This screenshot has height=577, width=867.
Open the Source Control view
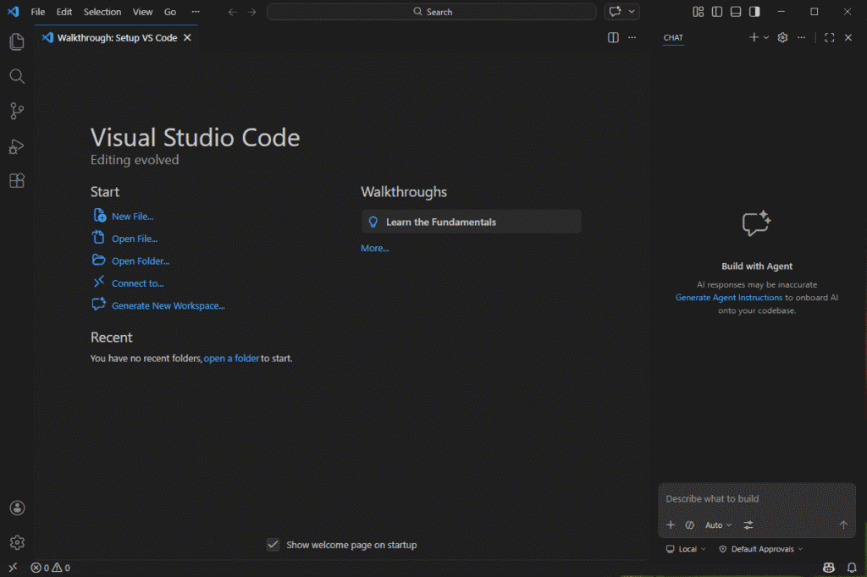[16, 111]
